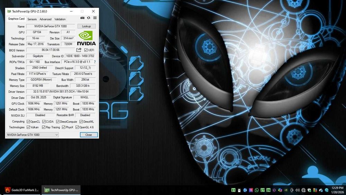
Task: Click the Memory Type value GDDR5X (Micron)
Action: 41,80
